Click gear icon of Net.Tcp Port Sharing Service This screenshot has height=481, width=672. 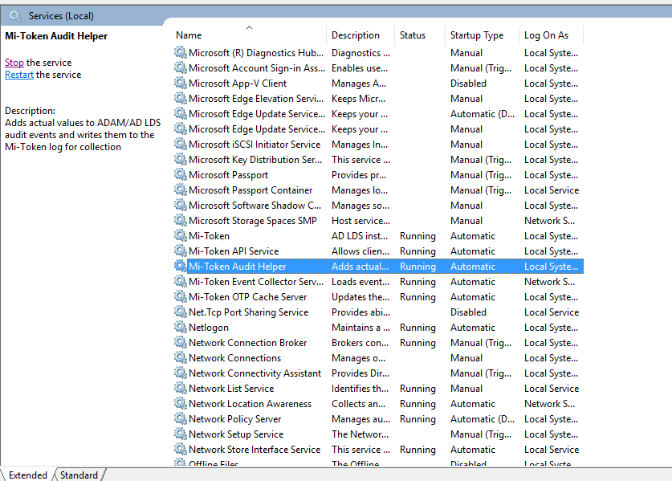180,312
